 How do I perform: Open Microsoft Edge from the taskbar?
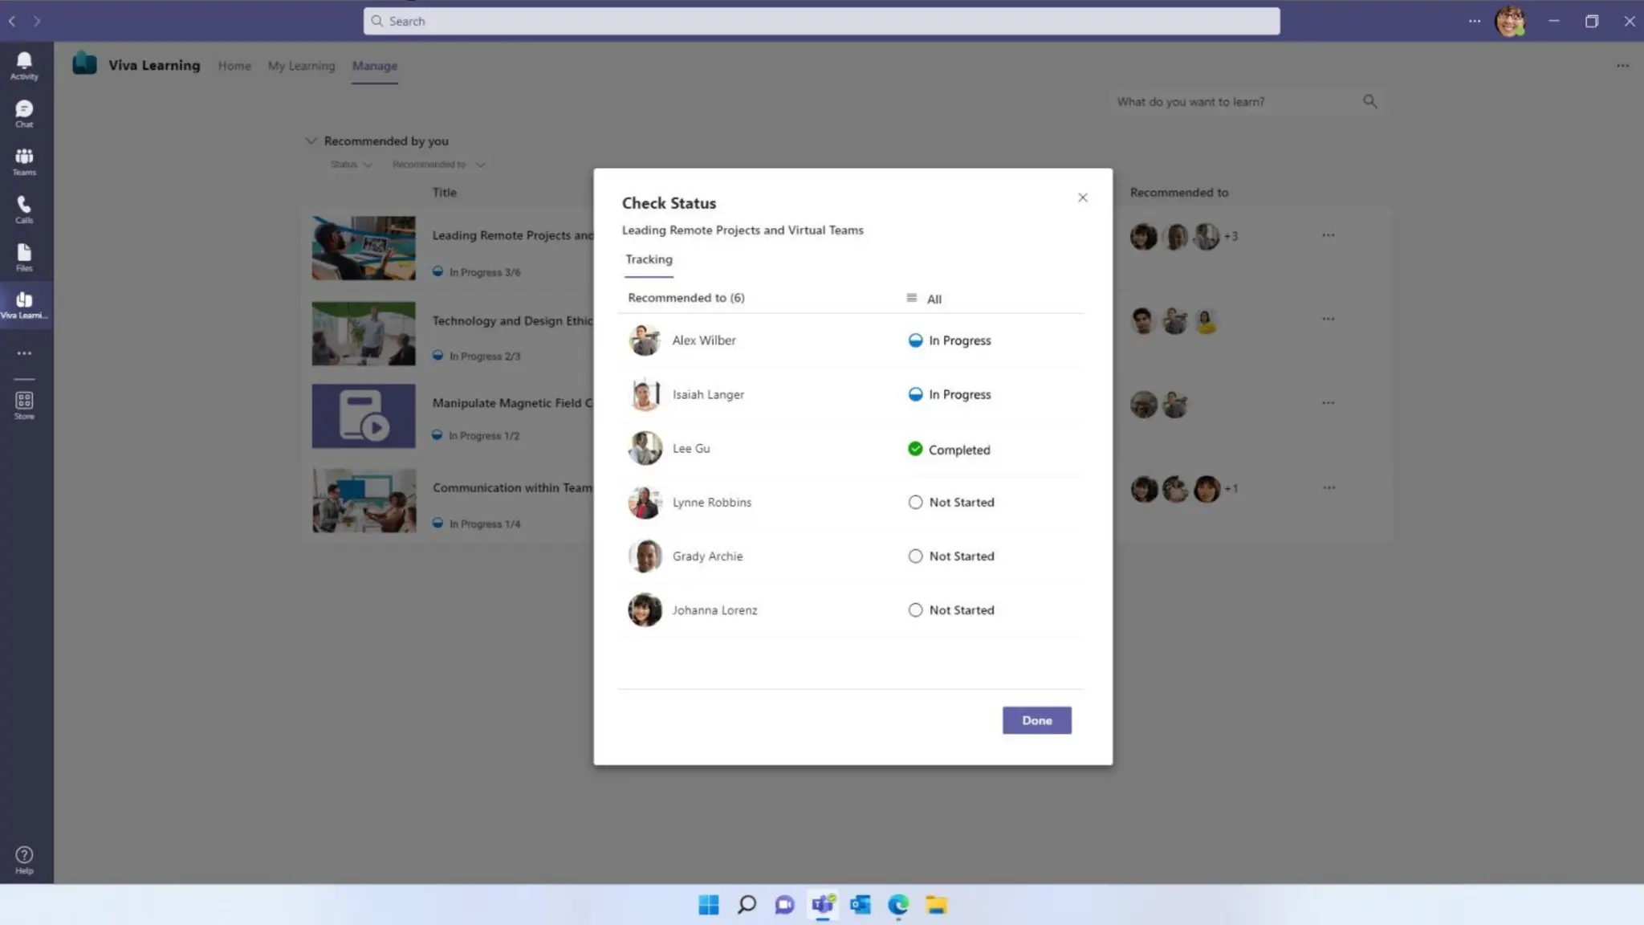pos(897,905)
